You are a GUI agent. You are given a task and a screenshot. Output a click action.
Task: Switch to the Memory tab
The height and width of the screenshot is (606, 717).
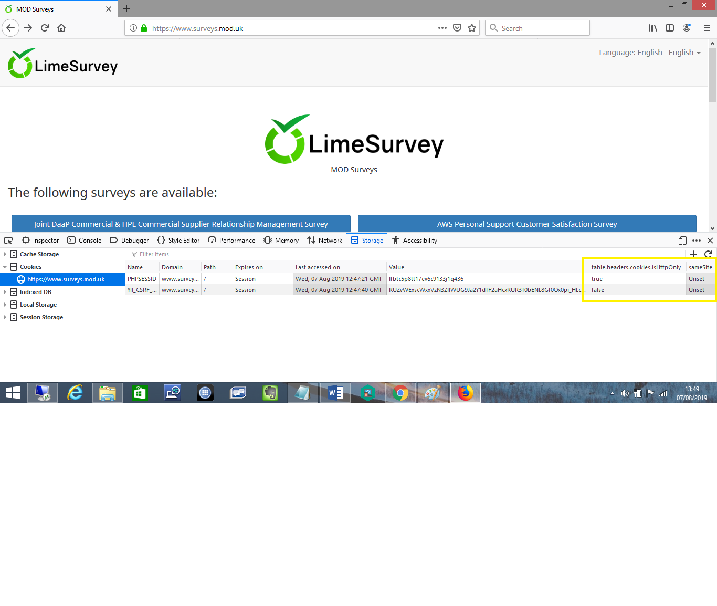click(x=281, y=241)
